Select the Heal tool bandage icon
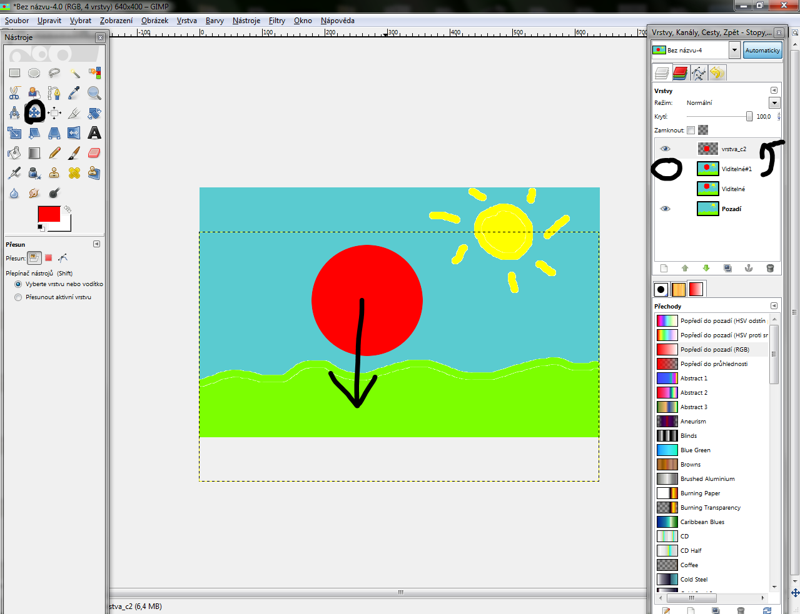 [x=74, y=173]
